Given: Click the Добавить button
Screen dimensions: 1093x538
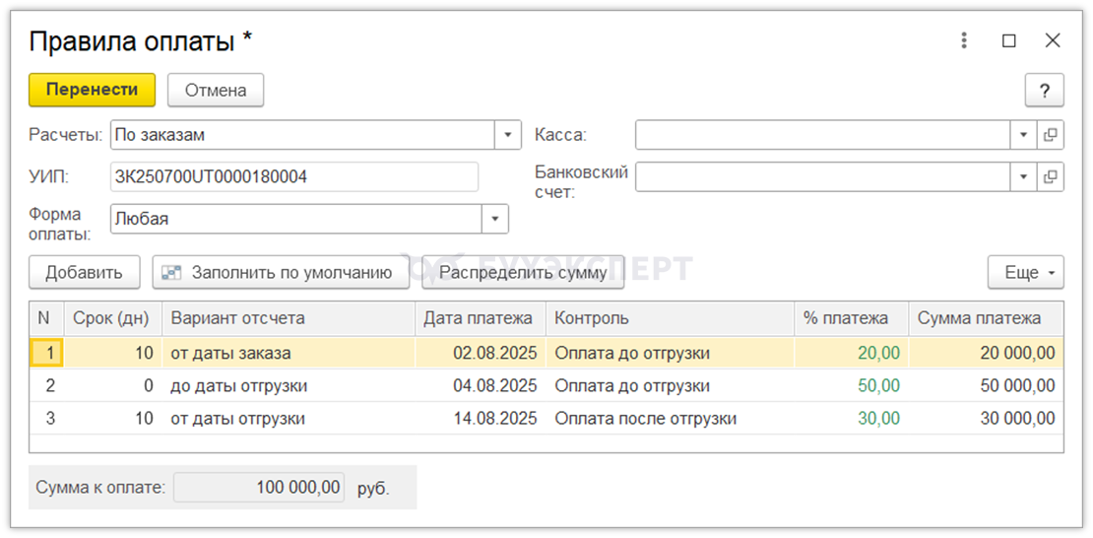Looking at the screenshot, I should (84, 273).
